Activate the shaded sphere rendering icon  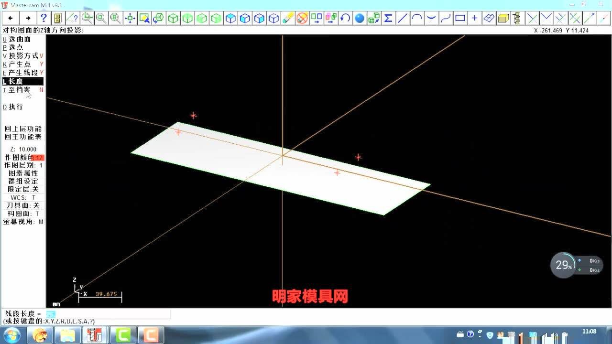[360, 18]
